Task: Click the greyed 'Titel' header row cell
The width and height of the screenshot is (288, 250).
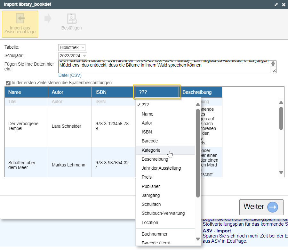Action: [26, 101]
